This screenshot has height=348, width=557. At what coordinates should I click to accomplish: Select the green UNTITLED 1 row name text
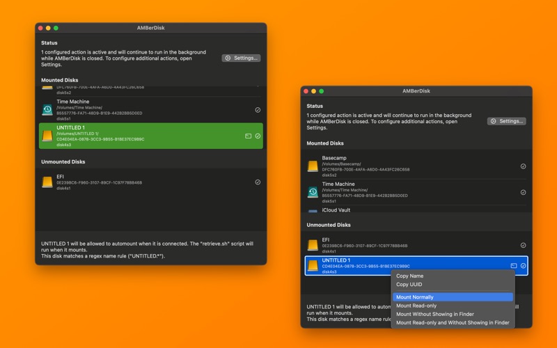point(70,127)
